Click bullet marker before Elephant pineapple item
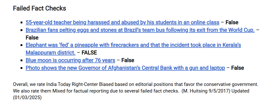This screenshot has height=106, width=265. [x=21, y=45]
